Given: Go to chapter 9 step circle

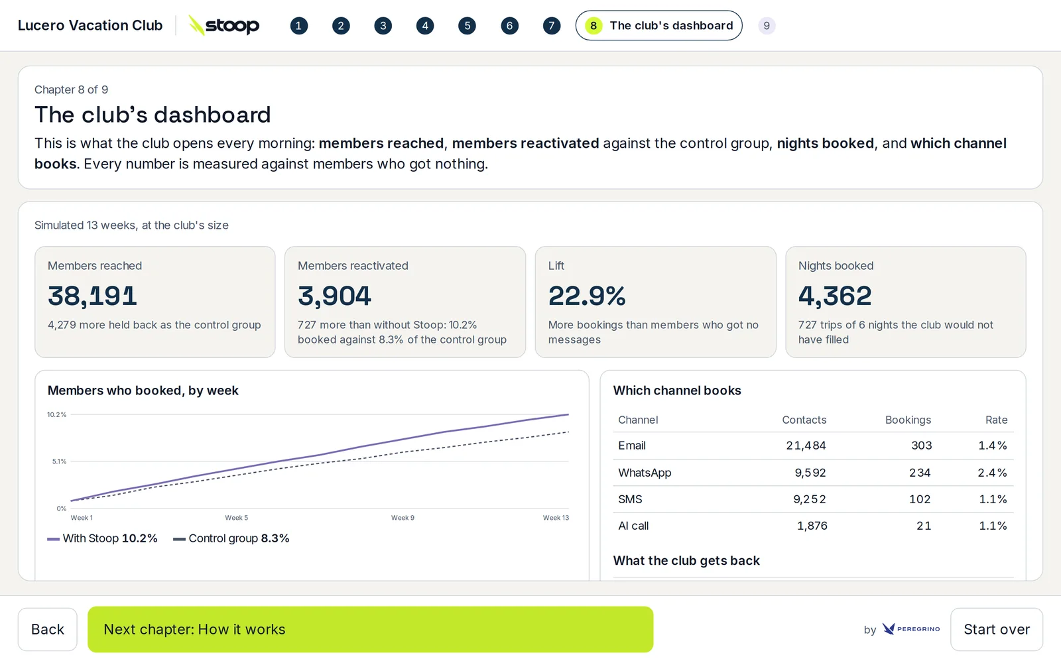Looking at the screenshot, I should (x=767, y=26).
